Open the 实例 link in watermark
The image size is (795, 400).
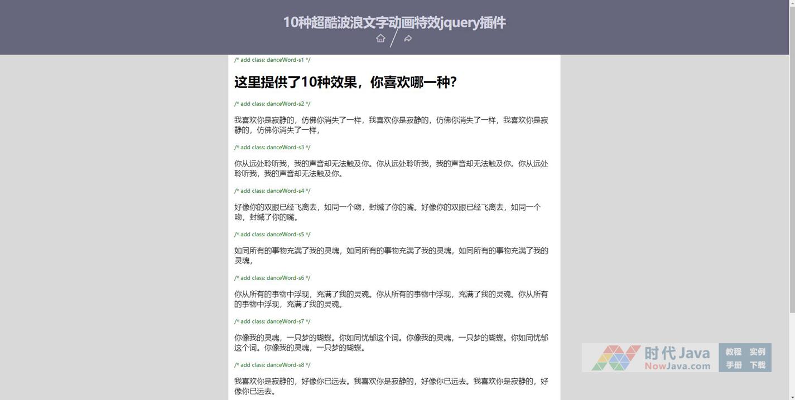point(757,352)
